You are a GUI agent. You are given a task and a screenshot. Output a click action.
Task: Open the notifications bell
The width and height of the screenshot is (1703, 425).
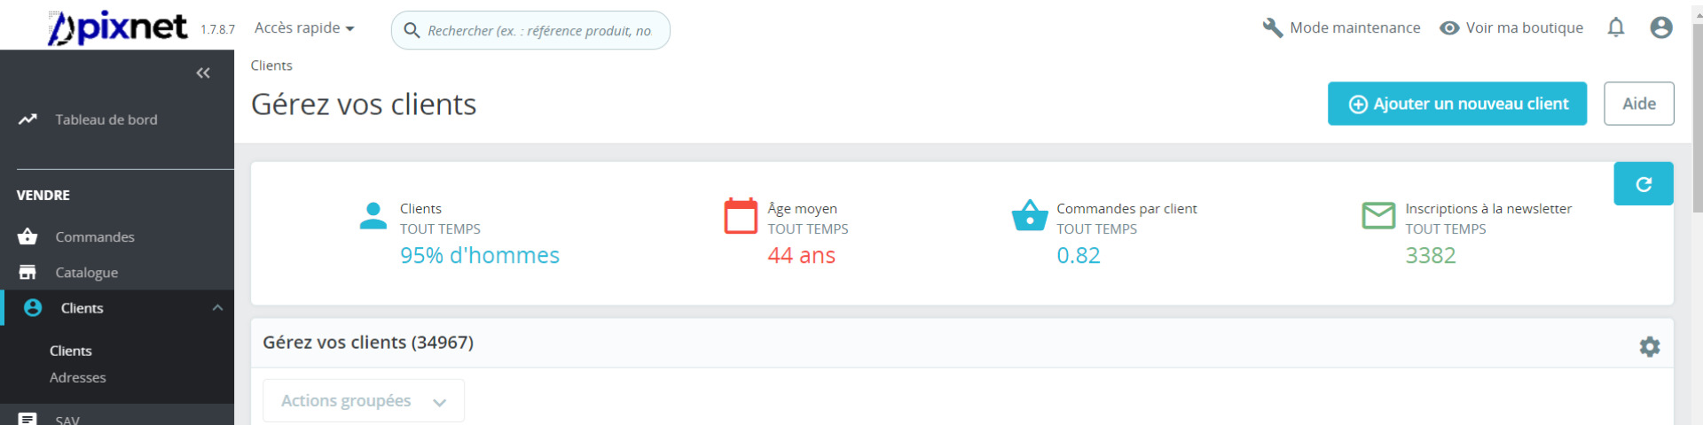pyautogui.click(x=1616, y=27)
